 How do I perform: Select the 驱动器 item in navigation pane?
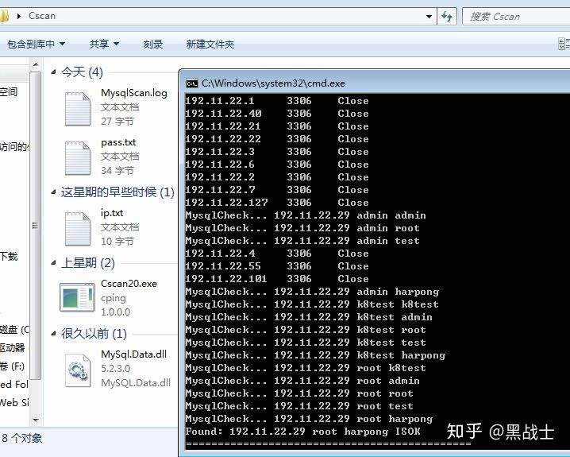coord(13,347)
